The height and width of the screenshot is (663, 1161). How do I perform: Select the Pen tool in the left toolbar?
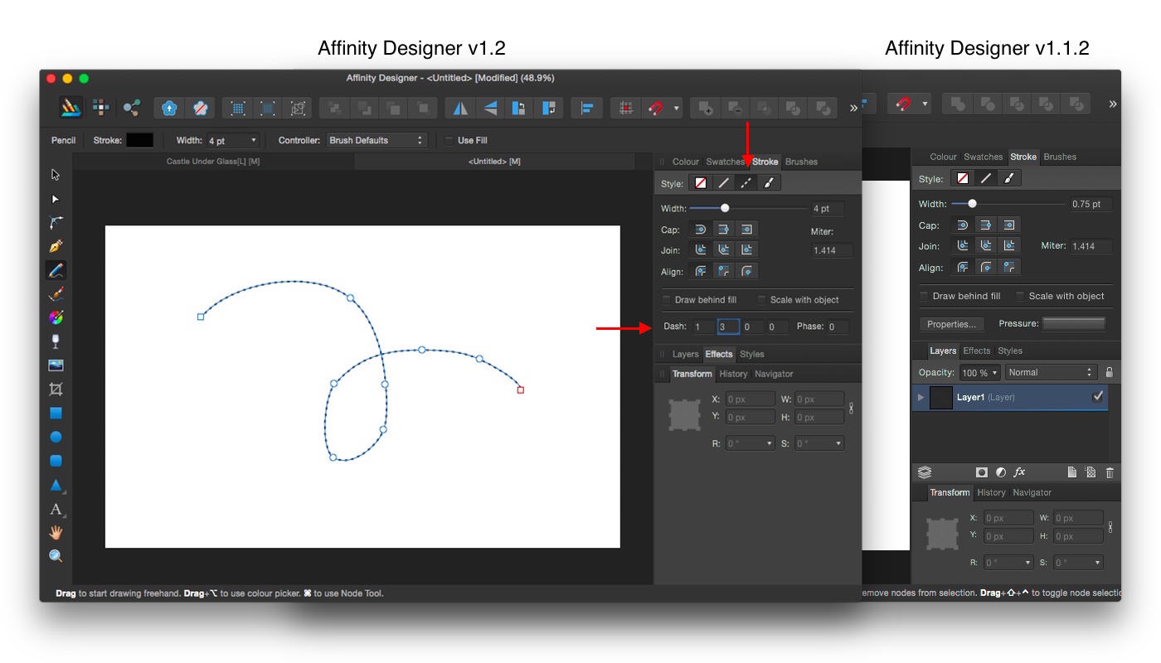tap(56, 246)
